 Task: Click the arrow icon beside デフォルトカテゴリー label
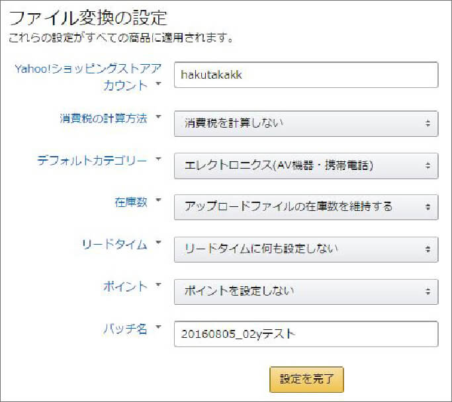(x=158, y=160)
